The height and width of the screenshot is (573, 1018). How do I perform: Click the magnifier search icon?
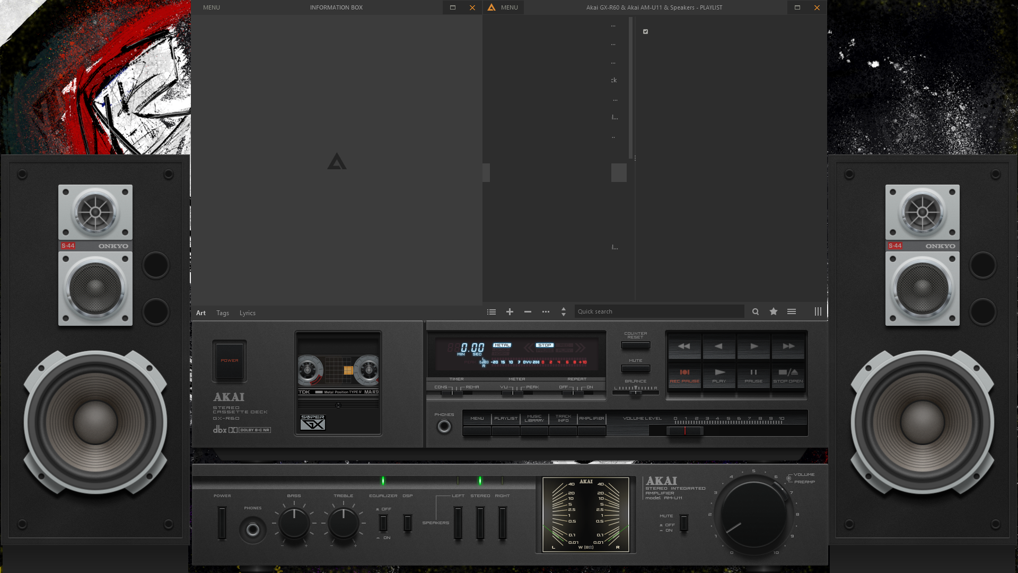click(x=755, y=311)
